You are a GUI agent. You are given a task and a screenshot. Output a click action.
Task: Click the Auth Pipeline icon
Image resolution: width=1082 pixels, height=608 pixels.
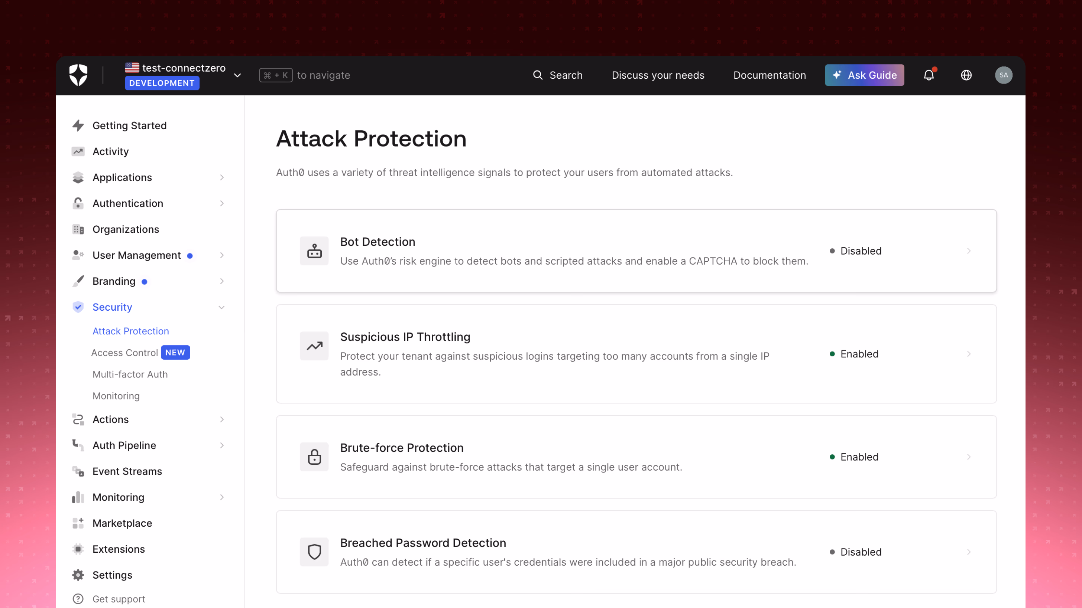[x=78, y=446]
